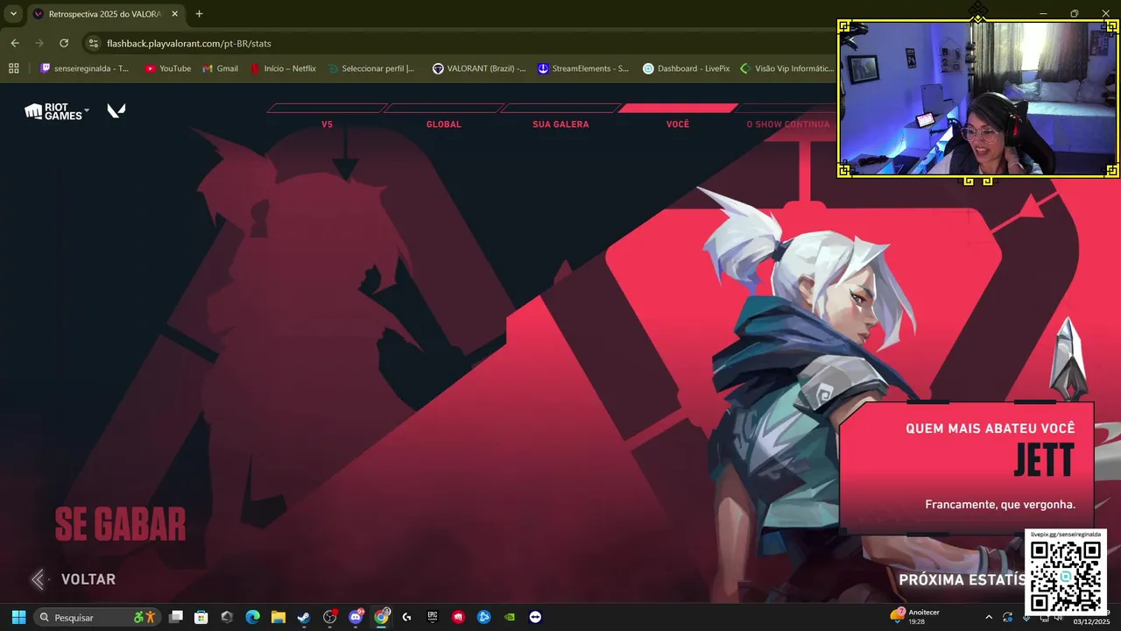The height and width of the screenshot is (631, 1121).
Task: Click the browser forward arrow
Action: coord(39,43)
